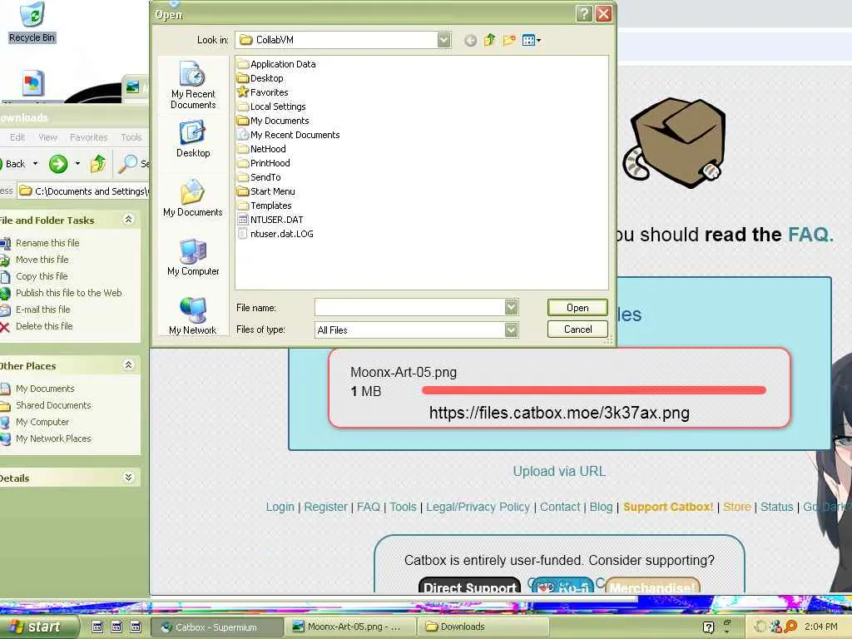This screenshot has width=852, height=639.
Task: Select the Application Data folder
Action: [x=276, y=64]
